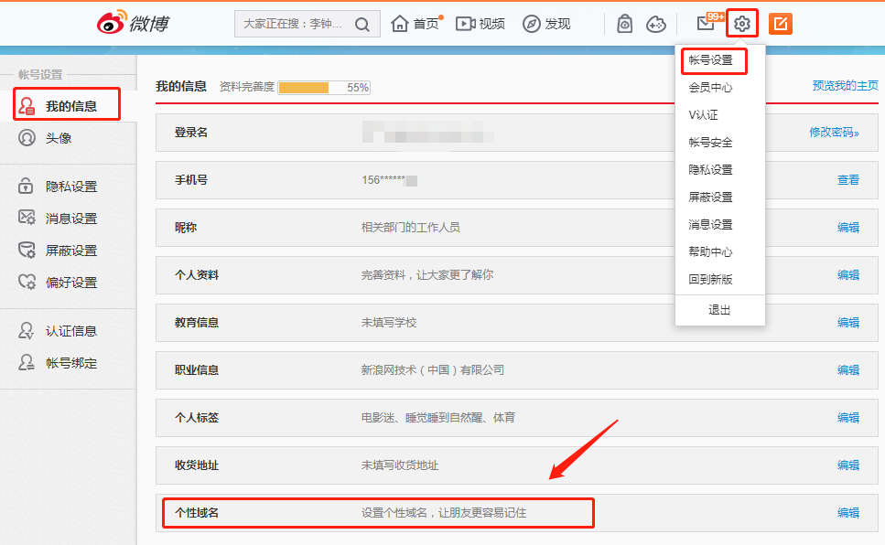
Task: Select 头像 in the sidebar
Action: click(x=59, y=138)
